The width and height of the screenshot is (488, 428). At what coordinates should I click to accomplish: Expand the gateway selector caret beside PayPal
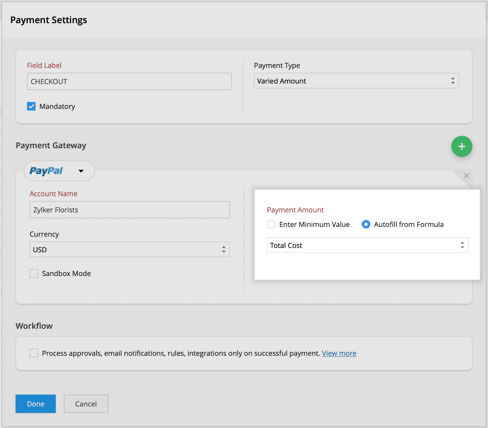click(81, 171)
